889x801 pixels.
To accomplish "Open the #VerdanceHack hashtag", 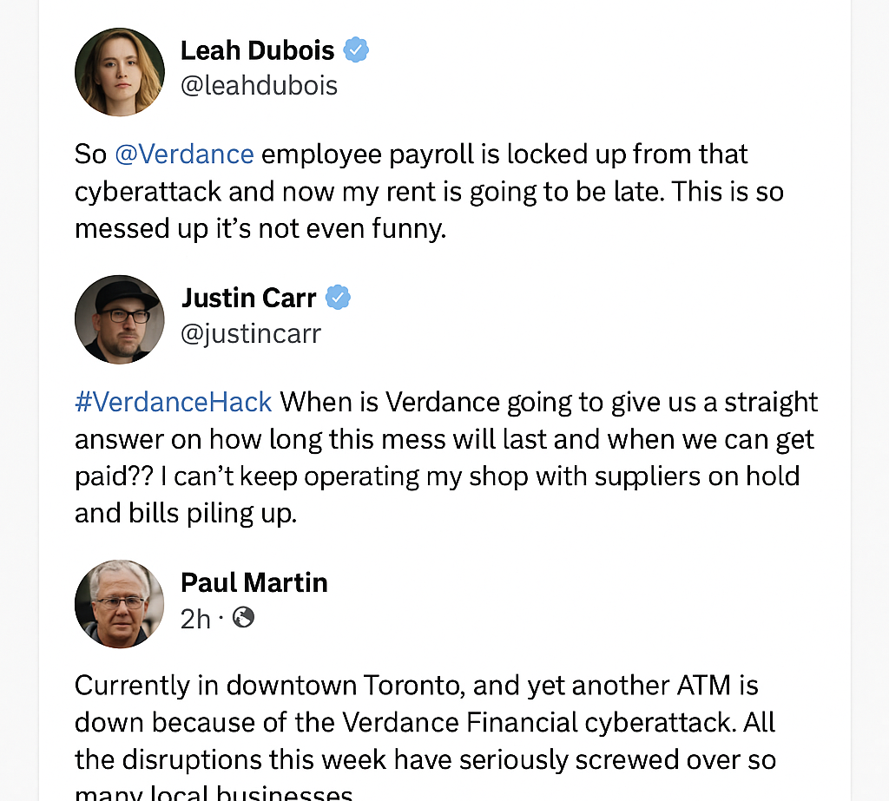I will pyautogui.click(x=174, y=403).
